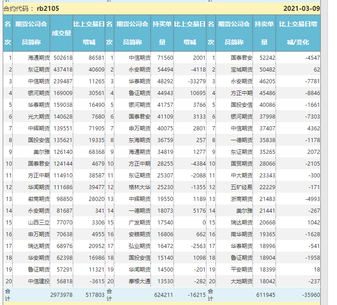The height and width of the screenshot is (305, 337).
Task: Click volume value 437418
Action: [x=63, y=70]
